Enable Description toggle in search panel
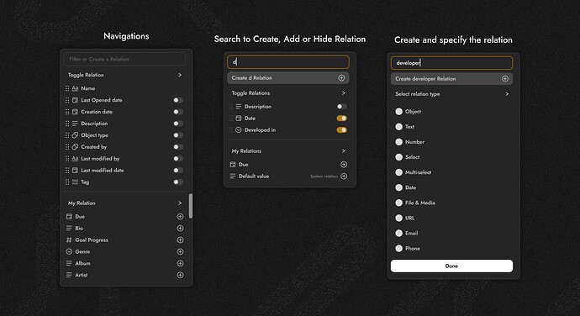Screen dimensions: 580x316 point(341,107)
